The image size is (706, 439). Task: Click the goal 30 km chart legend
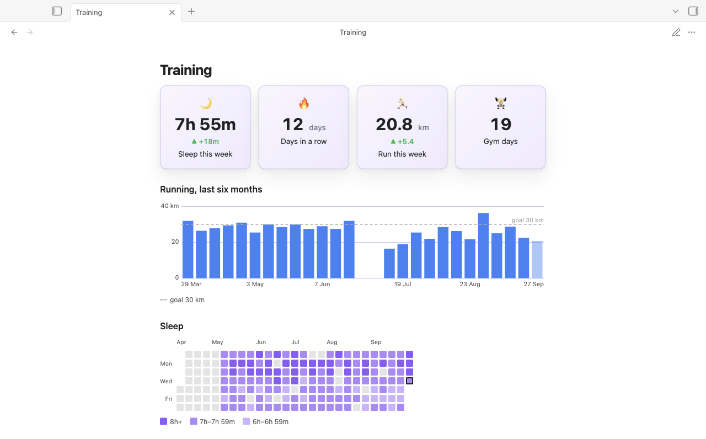tap(182, 300)
